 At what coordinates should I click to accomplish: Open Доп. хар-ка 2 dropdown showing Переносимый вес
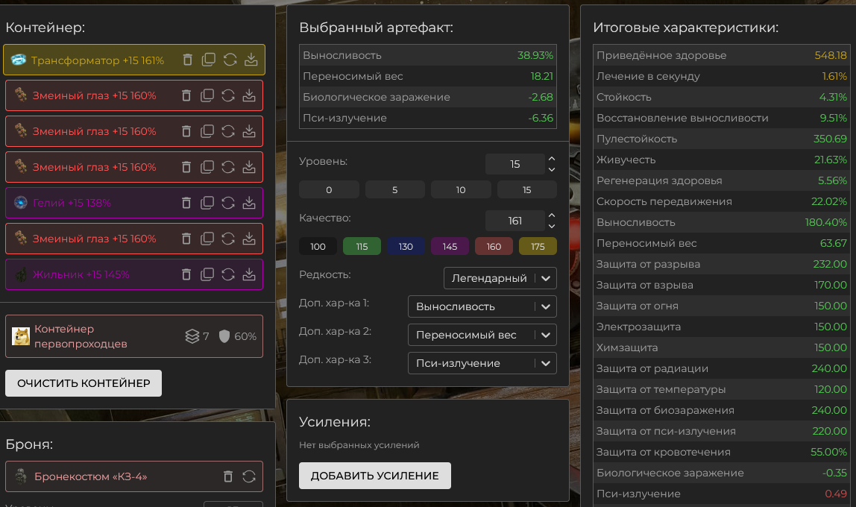(482, 335)
